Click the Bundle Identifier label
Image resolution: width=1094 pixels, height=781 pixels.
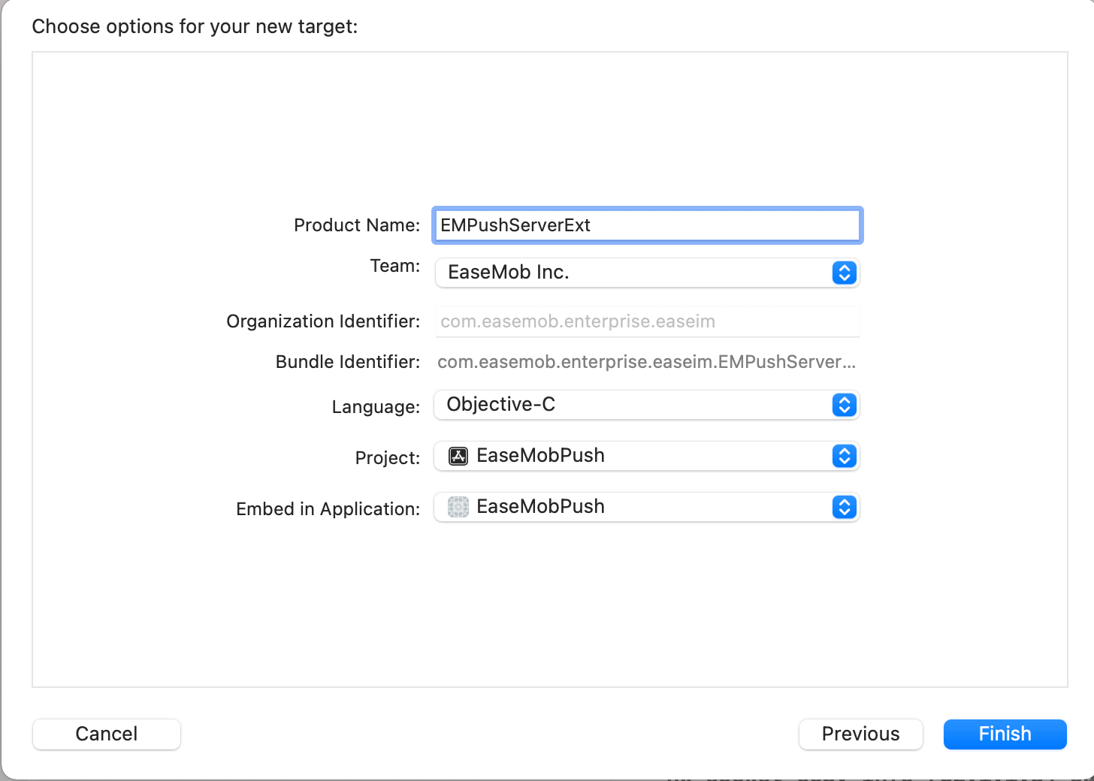(348, 362)
